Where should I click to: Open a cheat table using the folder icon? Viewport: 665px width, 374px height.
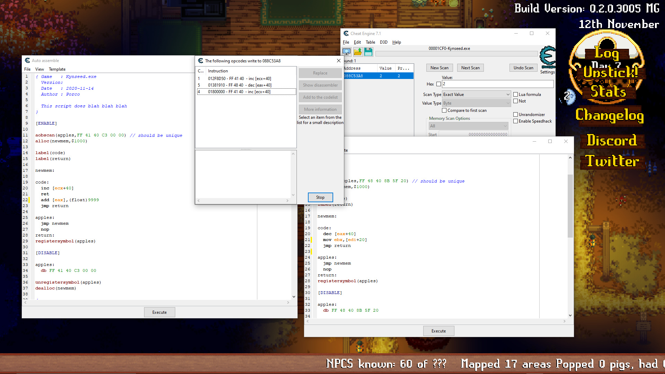point(358,52)
